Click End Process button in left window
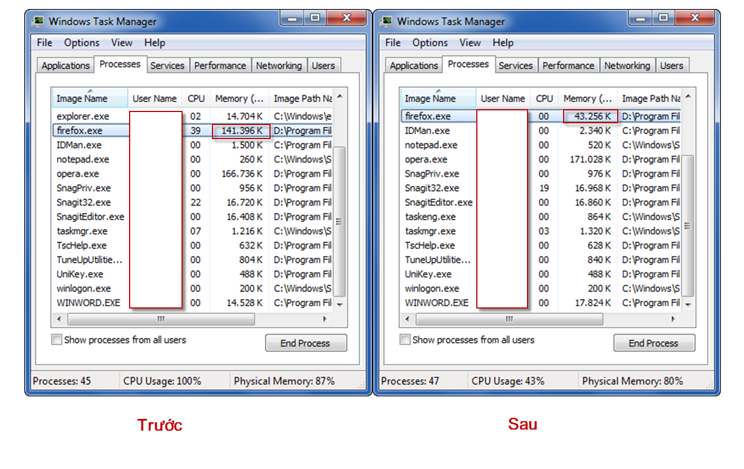 [306, 343]
